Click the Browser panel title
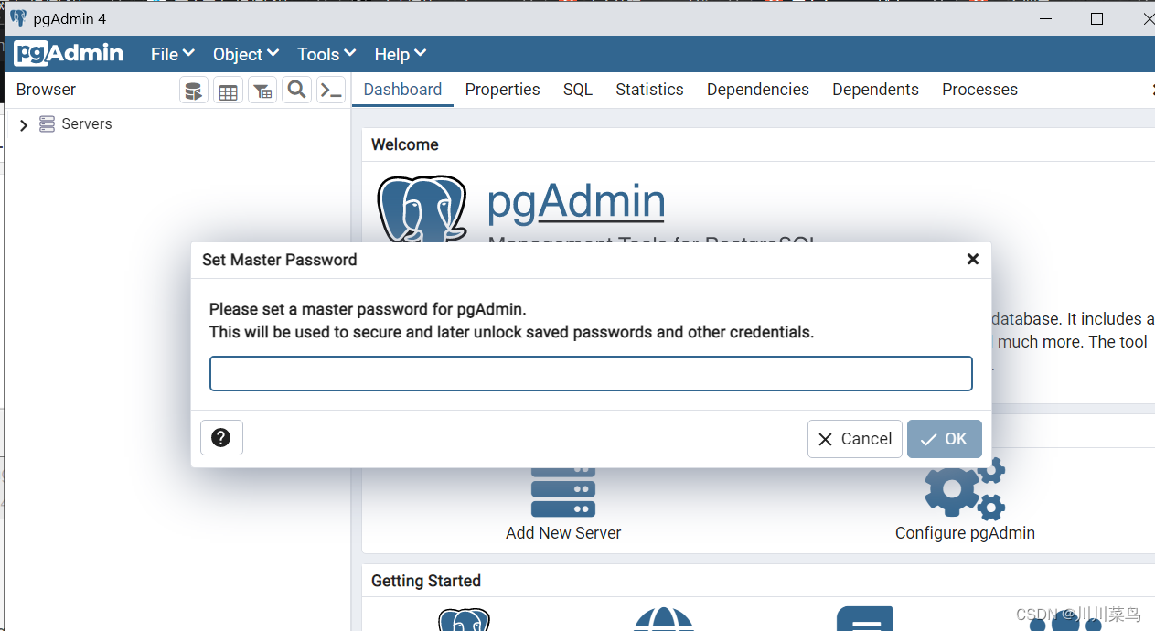 (46, 90)
